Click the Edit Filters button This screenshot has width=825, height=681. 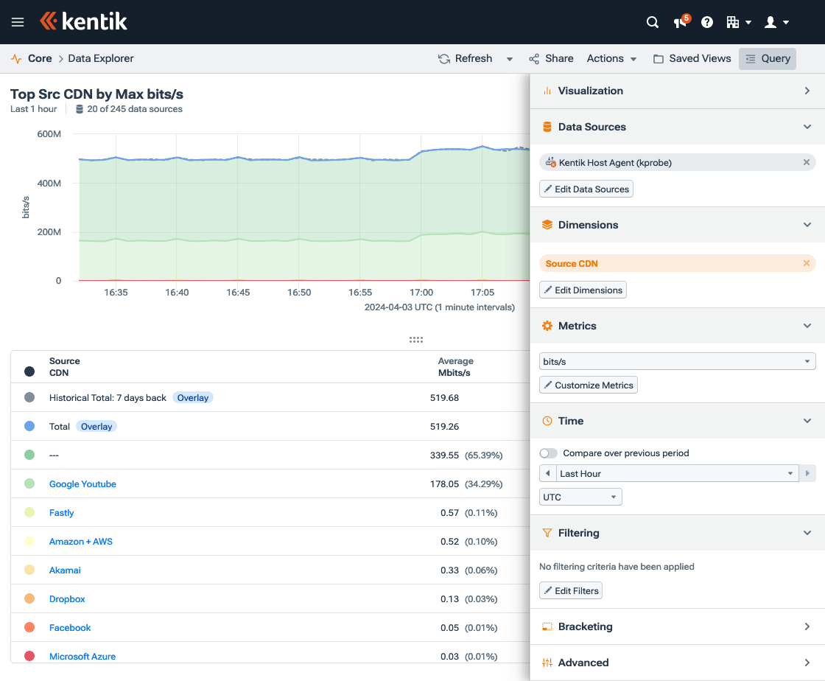coord(571,590)
